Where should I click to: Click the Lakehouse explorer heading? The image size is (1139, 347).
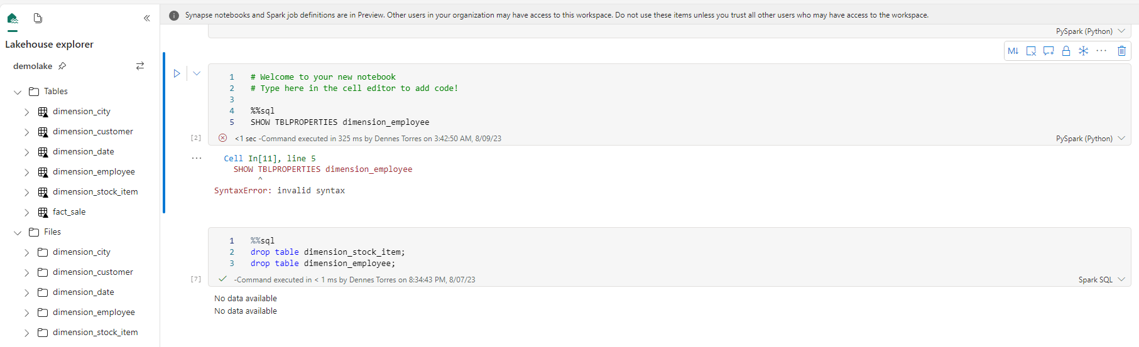[49, 45]
